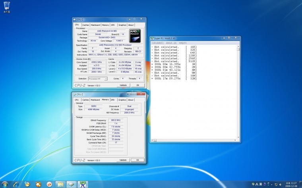Viewport: 302px width, 188px height.
Task: Click Super PI vertical scrollbar up arrow
Action: [x=238, y=46]
